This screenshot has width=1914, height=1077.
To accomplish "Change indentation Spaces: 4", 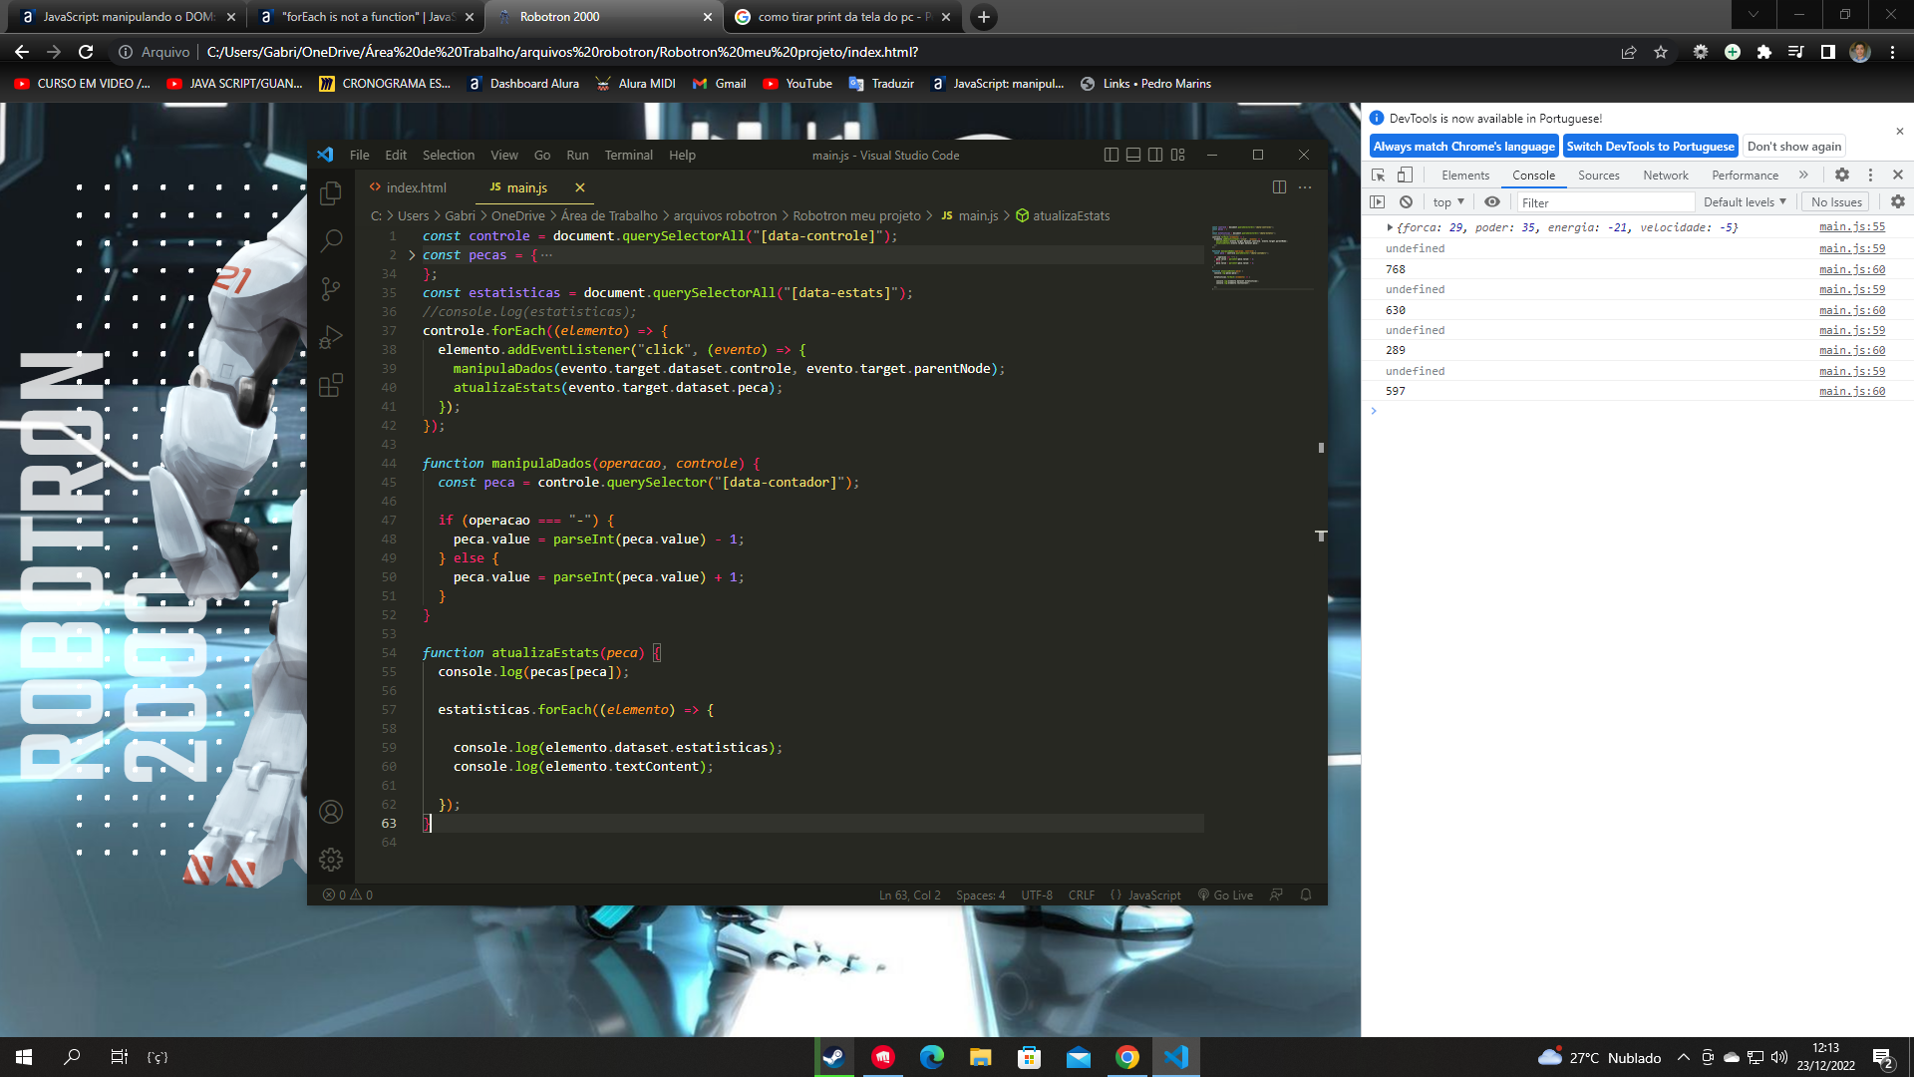I will [x=980, y=895].
